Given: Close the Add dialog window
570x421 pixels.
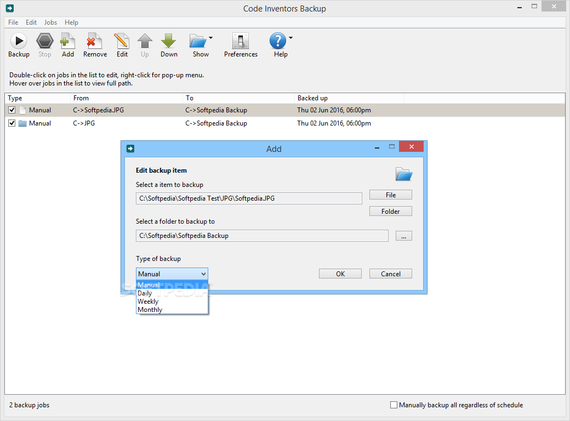Looking at the screenshot, I should (x=411, y=146).
